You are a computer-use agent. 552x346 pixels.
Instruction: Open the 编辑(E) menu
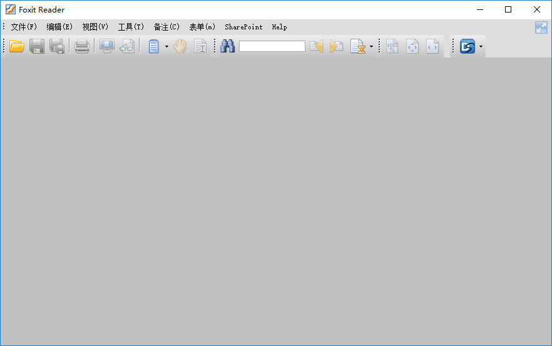59,27
